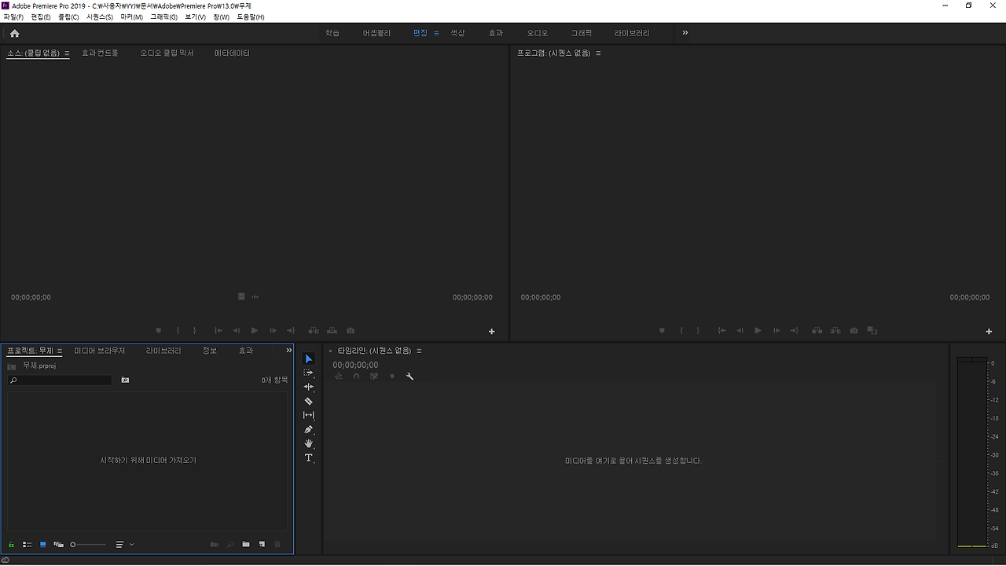Click the audio meter level bars
The height and width of the screenshot is (566, 1006).
click(971, 452)
